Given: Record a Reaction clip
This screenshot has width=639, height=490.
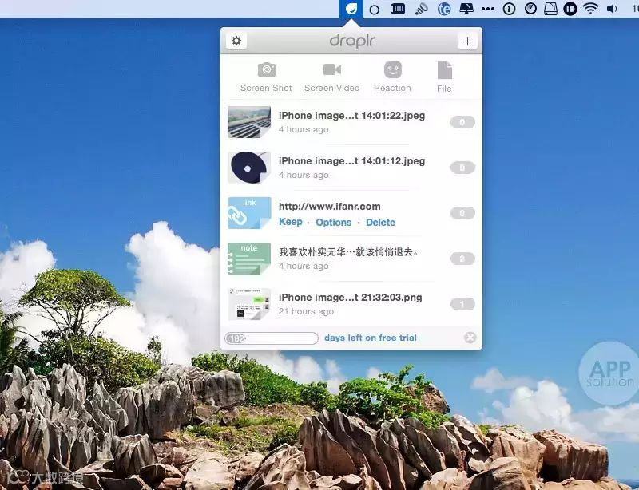Looking at the screenshot, I should click(392, 77).
